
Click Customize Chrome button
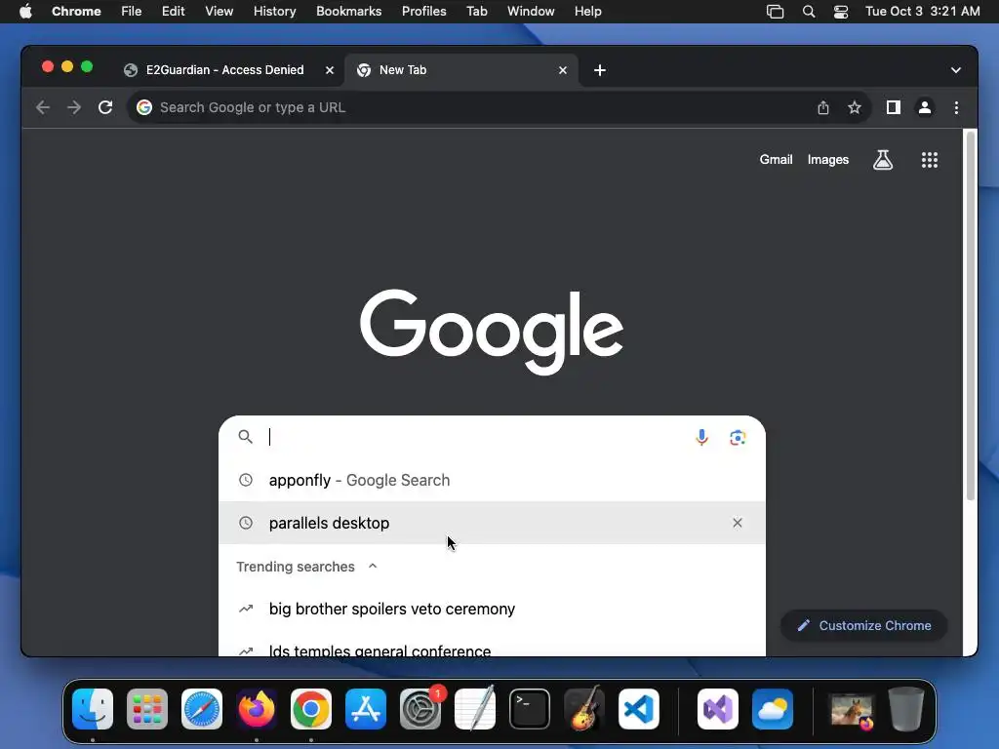(x=864, y=625)
